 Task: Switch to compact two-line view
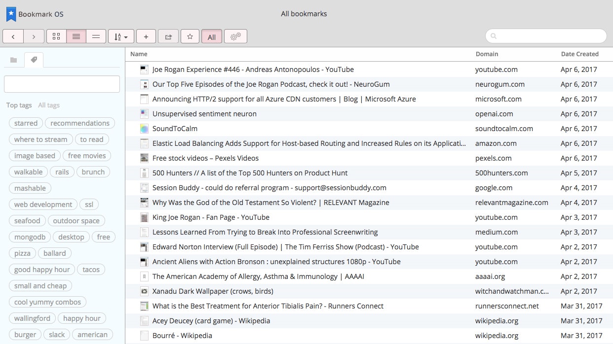coord(96,36)
